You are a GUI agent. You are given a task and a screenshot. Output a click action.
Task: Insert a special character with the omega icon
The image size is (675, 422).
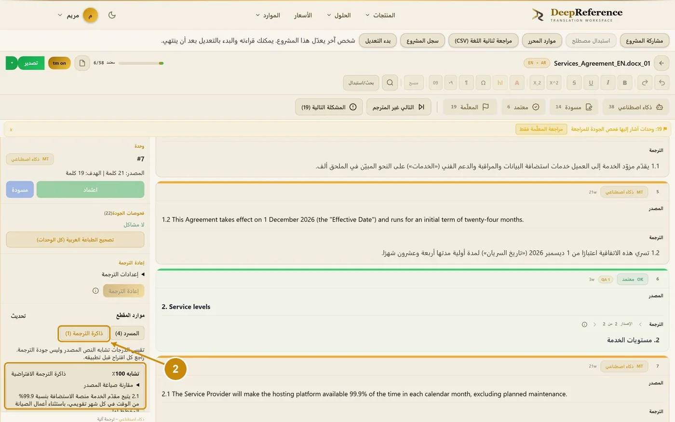pyautogui.click(x=483, y=82)
